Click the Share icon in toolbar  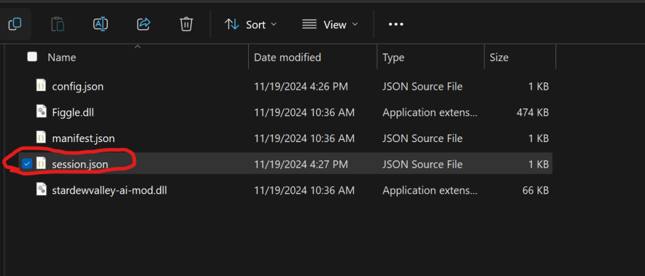coord(143,24)
